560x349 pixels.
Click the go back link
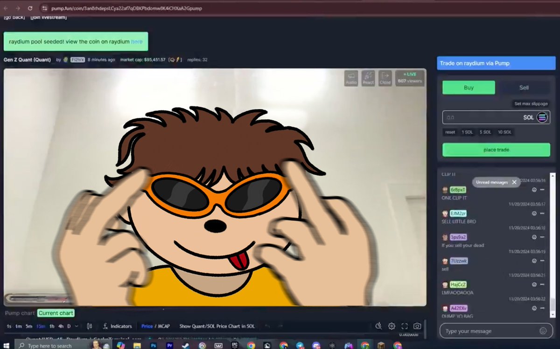(14, 17)
